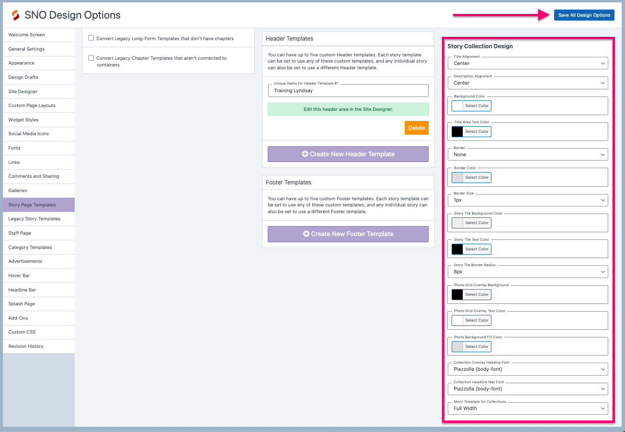Enable the Convert Legacy Chapter Templates checkbox
The image size is (625, 432).
(91, 58)
